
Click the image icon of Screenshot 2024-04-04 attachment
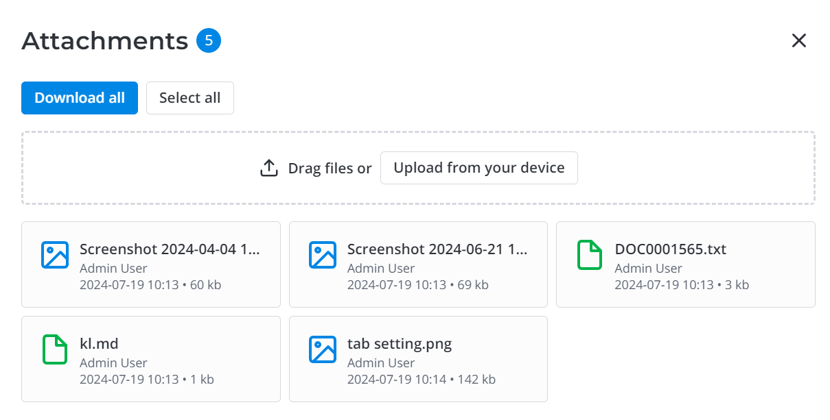(x=55, y=255)
